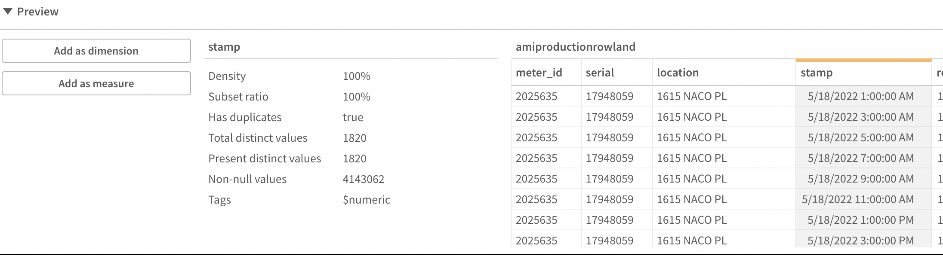Click the Non-null values 4143062 figure
943x256 pixels.
pyautogui.click(x=364, y=179)
